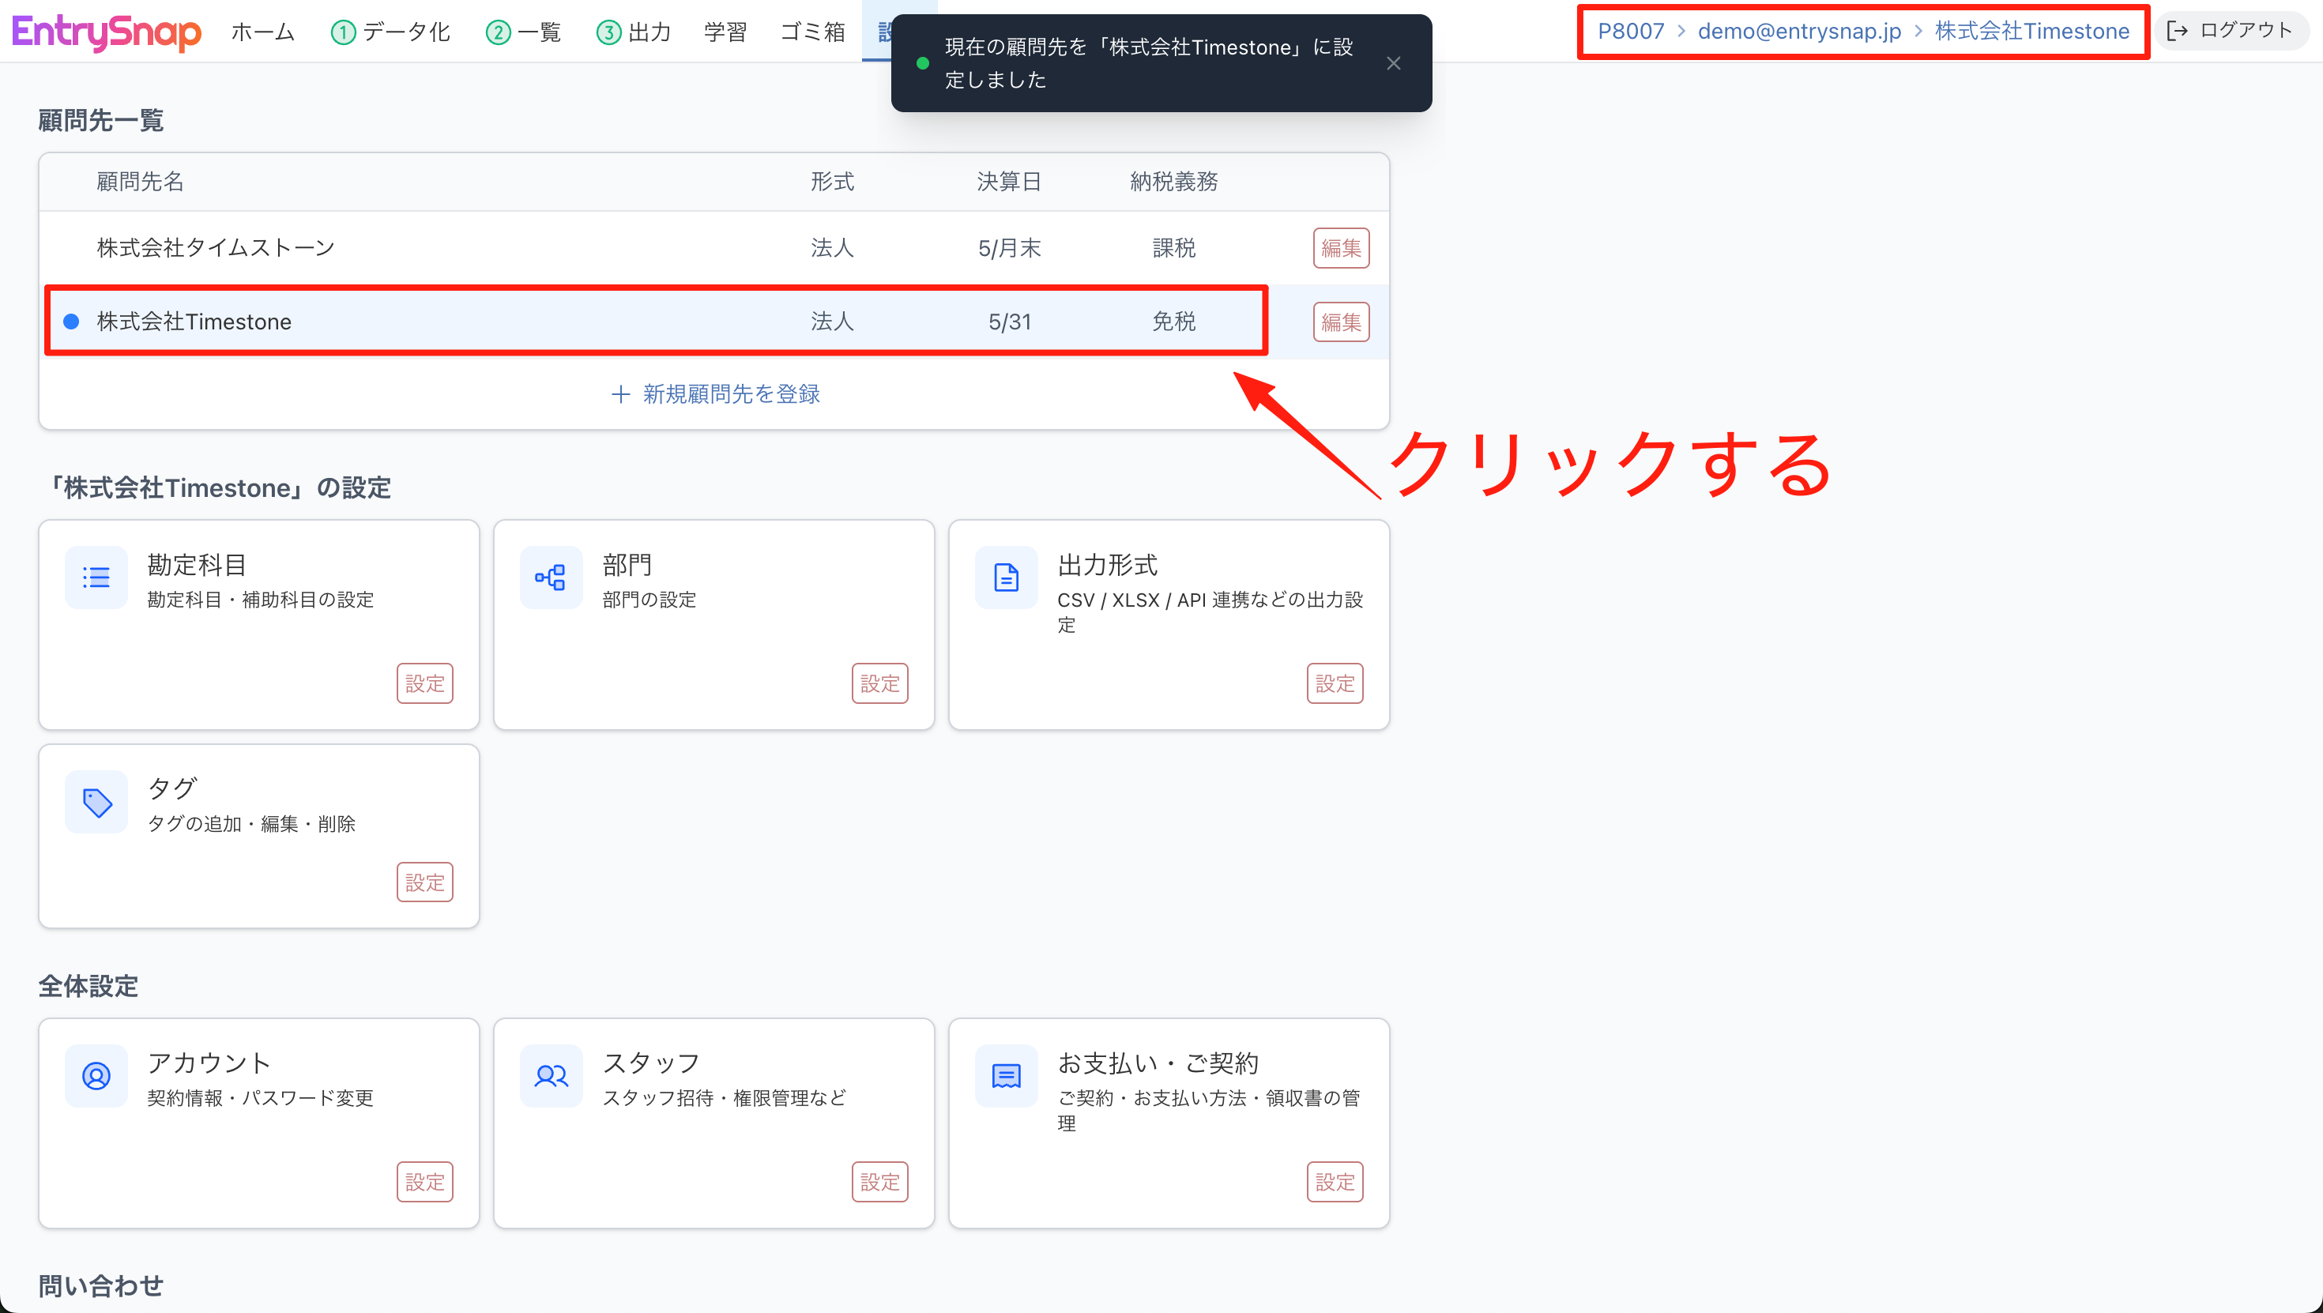
Task: Open 勘定科目 settings via 設定 button
Action: tap(425, 683)
